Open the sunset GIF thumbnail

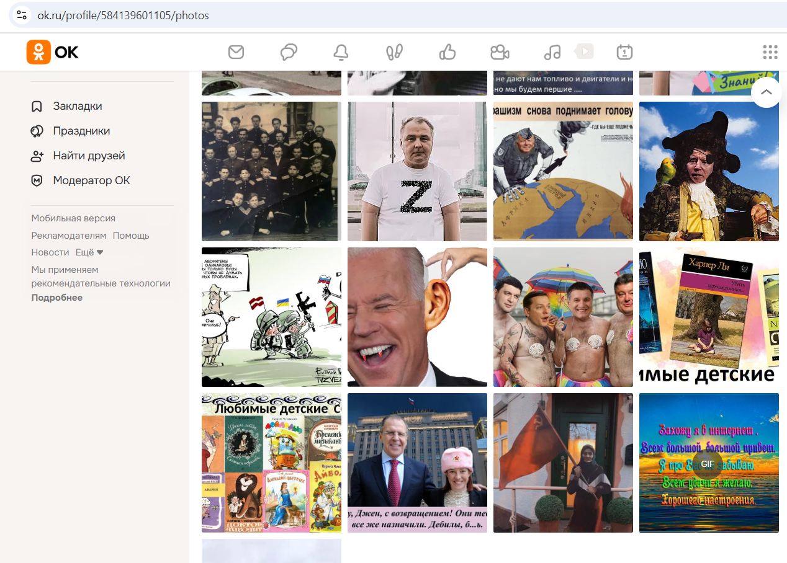click(708, 463)
